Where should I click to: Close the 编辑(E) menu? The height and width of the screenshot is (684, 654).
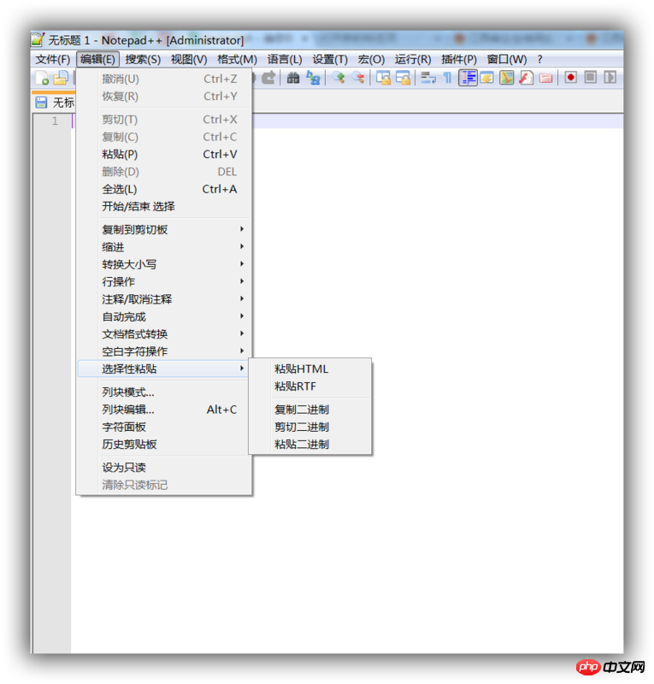pyautogui.click(x=97, y=59)
